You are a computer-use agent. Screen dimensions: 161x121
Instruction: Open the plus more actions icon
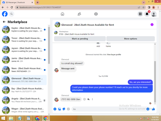(x=55, y=109)
